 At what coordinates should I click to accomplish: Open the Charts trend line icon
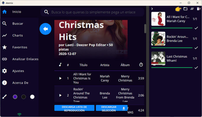[x=5, y=35]
